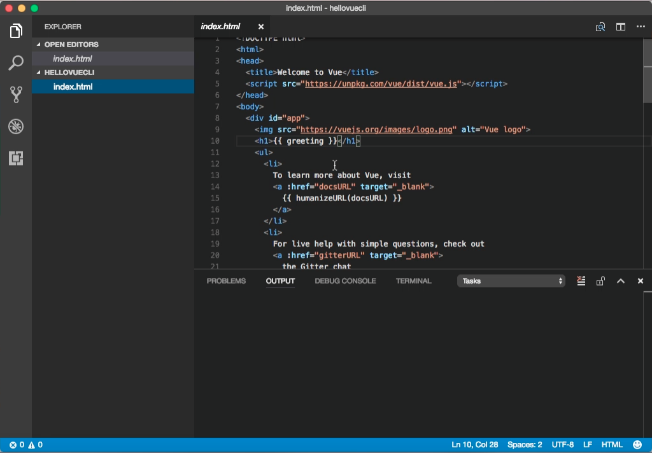Click the editor vertical scrollbar
The height and width of the screenshot is (453, 652).
pyautogui.click(x=648, y=71)
